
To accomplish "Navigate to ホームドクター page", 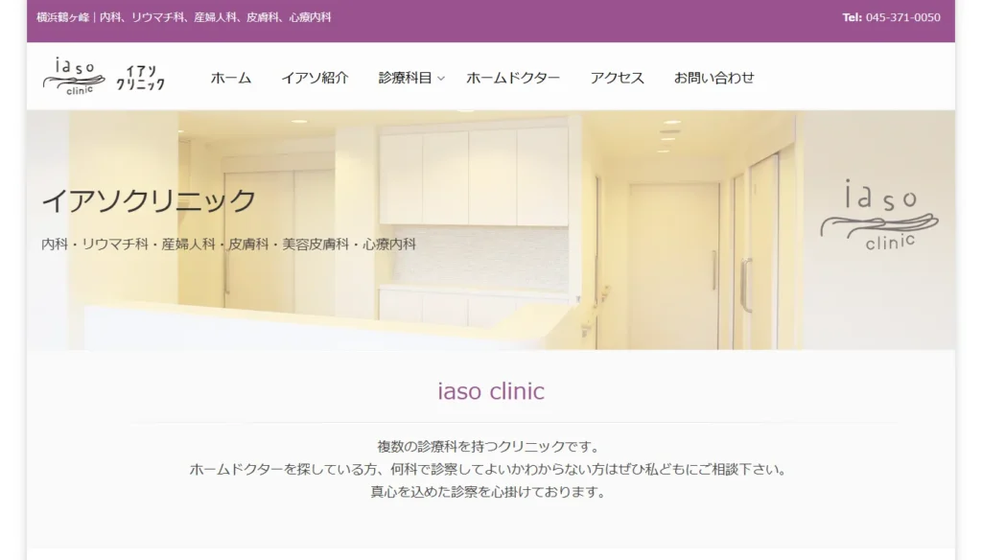I will 513,78.
